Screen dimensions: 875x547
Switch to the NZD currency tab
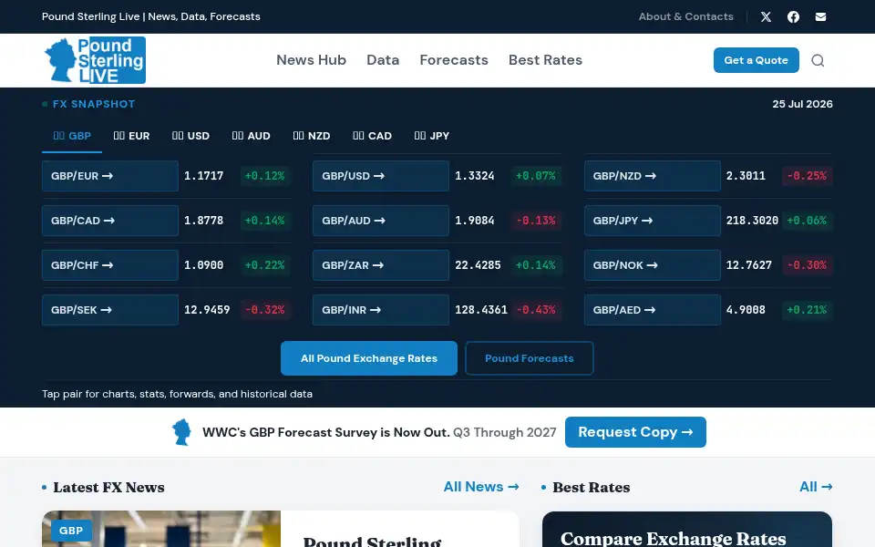(x=312, y=136)
